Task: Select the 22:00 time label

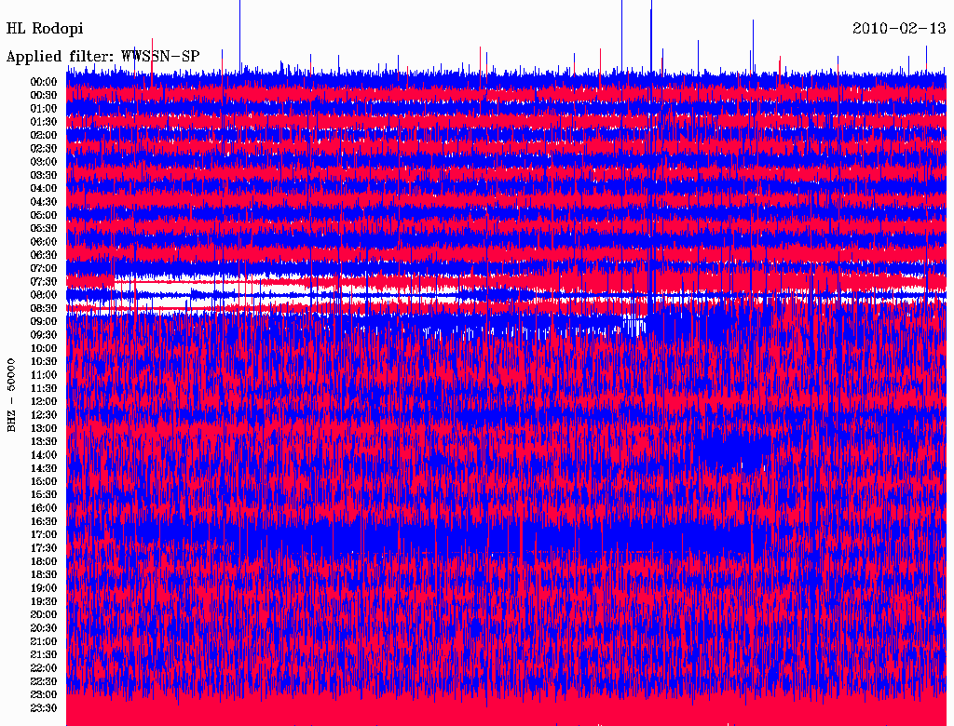Action: [44, 668]
